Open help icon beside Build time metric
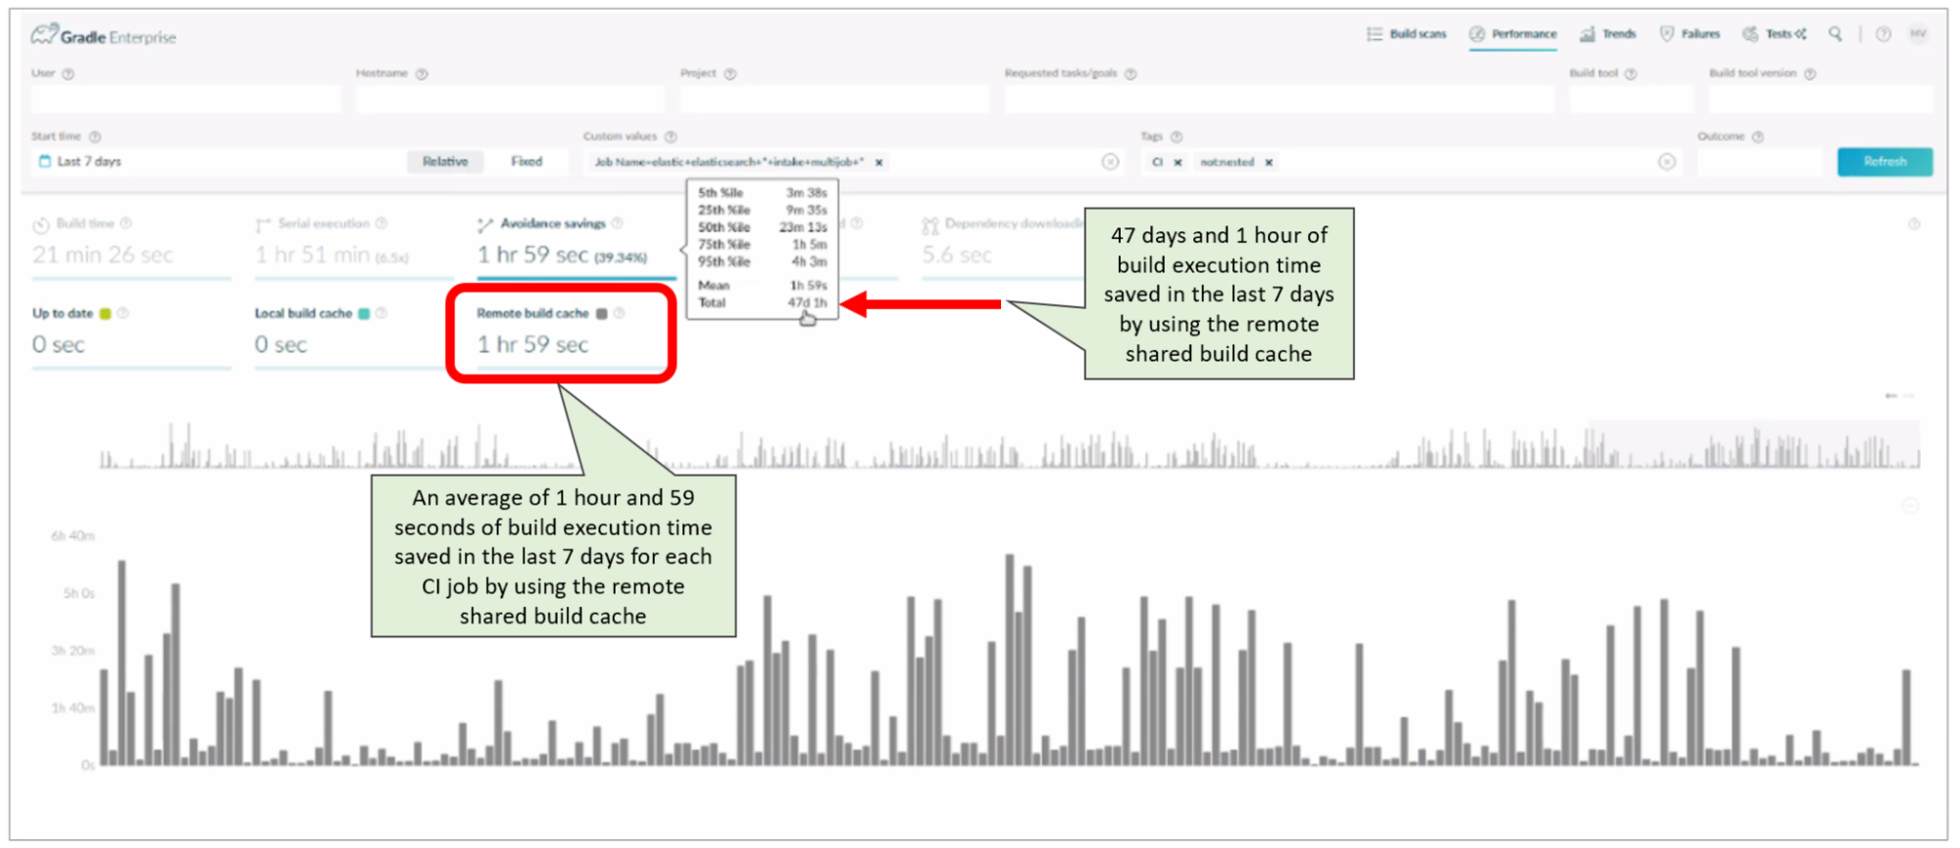This screenshot has height=848, width=1960. 126,224
